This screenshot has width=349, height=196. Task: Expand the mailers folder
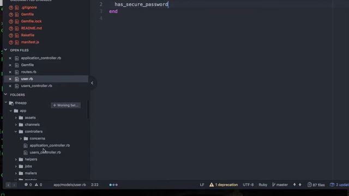click(16, 173)
